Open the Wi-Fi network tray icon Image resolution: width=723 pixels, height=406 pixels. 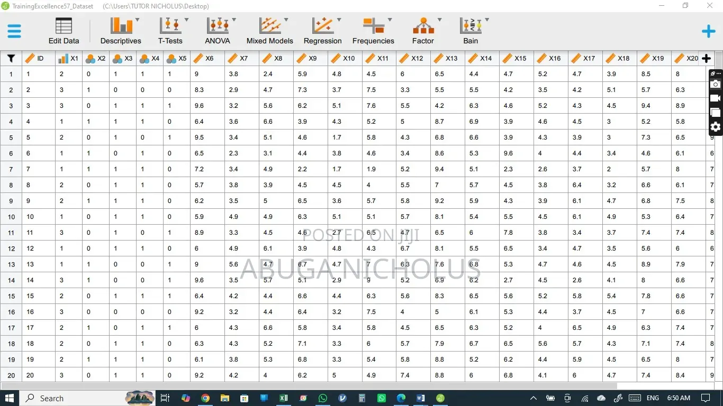tap(585, 398)
